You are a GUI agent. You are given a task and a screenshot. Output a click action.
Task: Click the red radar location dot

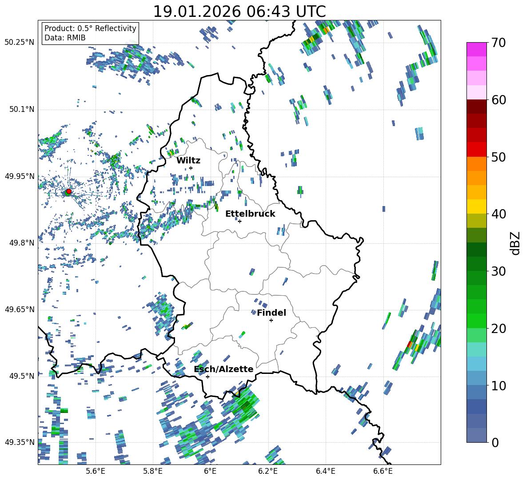pyautogui.click(x=68, y=191)
